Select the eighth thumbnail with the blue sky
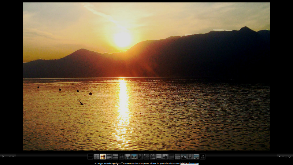The height and width of the screenshot is (165, 293). point(134,157)
